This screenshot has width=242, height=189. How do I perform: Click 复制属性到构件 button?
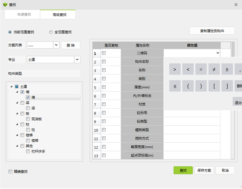(212, 31)
